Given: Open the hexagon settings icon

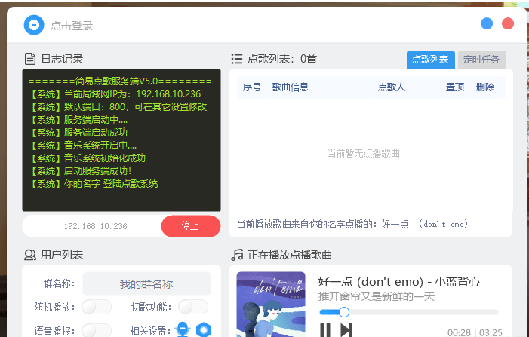Looking at the screenshot, I should tap(203, 329).
